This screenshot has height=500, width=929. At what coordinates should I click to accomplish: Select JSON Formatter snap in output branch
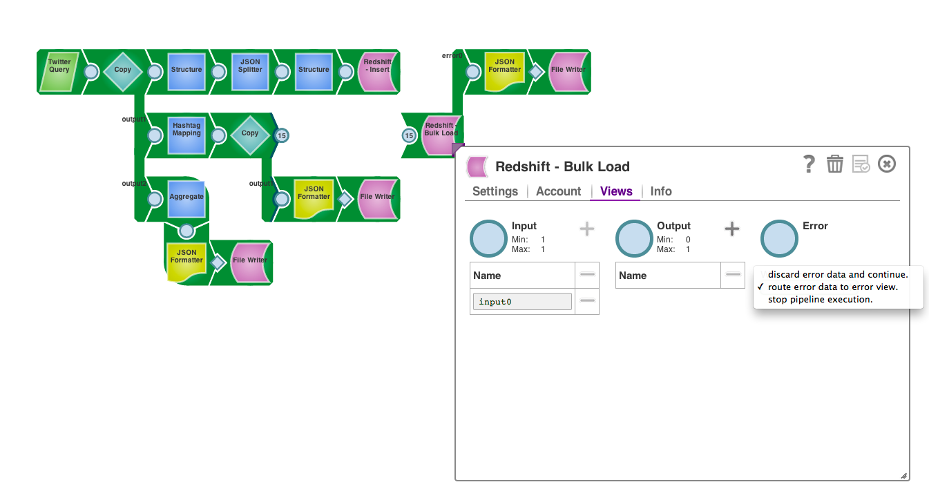(x=314, y=198)
